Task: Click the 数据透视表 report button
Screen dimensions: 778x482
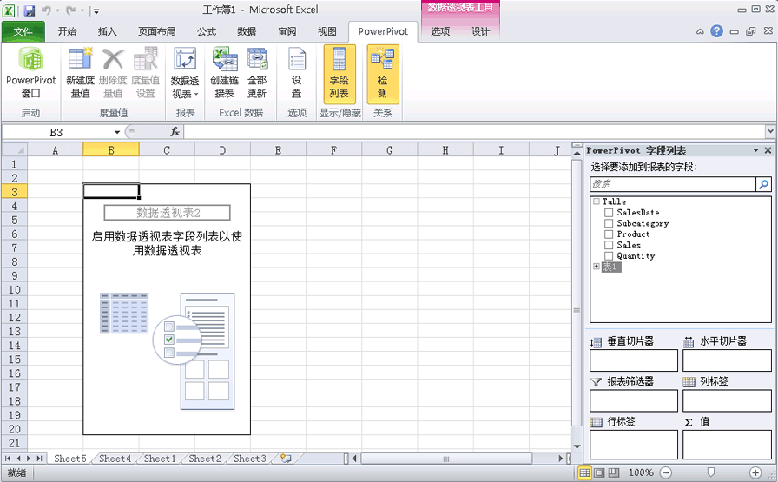Action: pyautogui.click(x=185, y=73)
